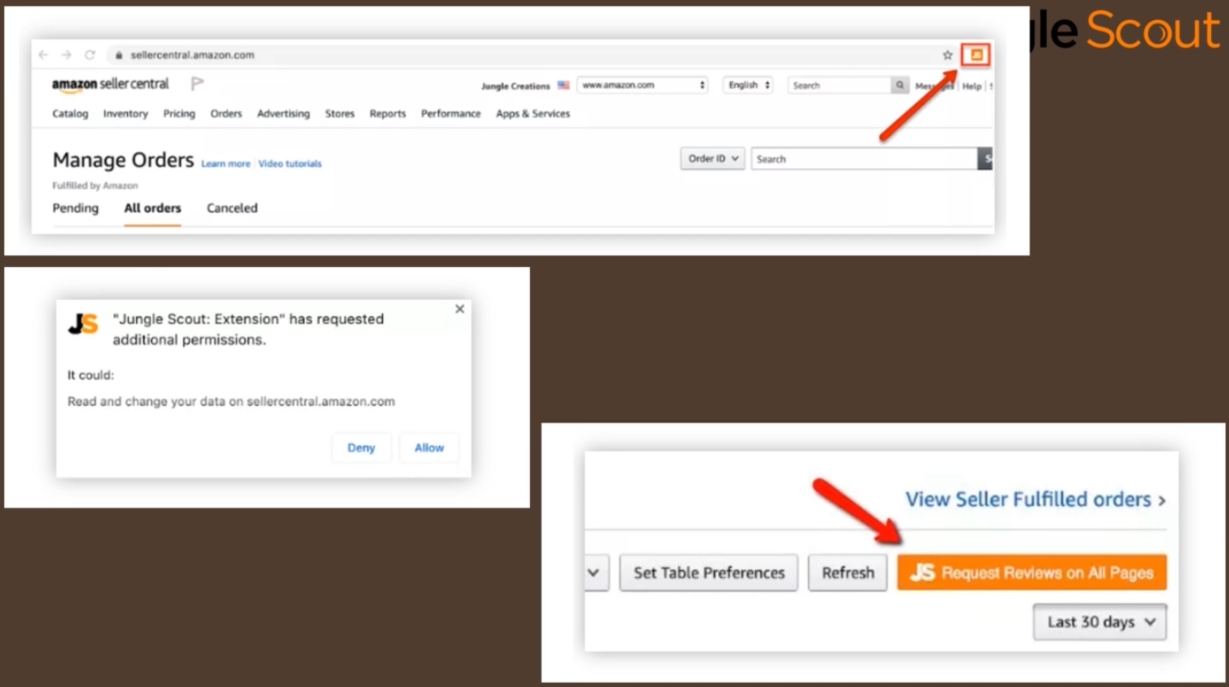Open the Performance menu

451,113
